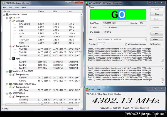Click the Start Time field
167x117 pixels.
coord(116,23)
